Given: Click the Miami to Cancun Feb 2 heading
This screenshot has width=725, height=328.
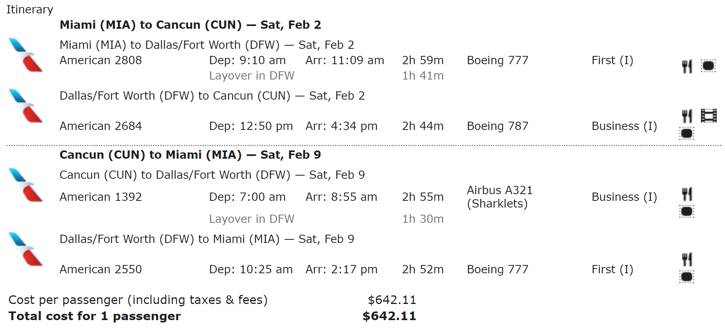Looking at the screenshot, I should tap(190, 25).
